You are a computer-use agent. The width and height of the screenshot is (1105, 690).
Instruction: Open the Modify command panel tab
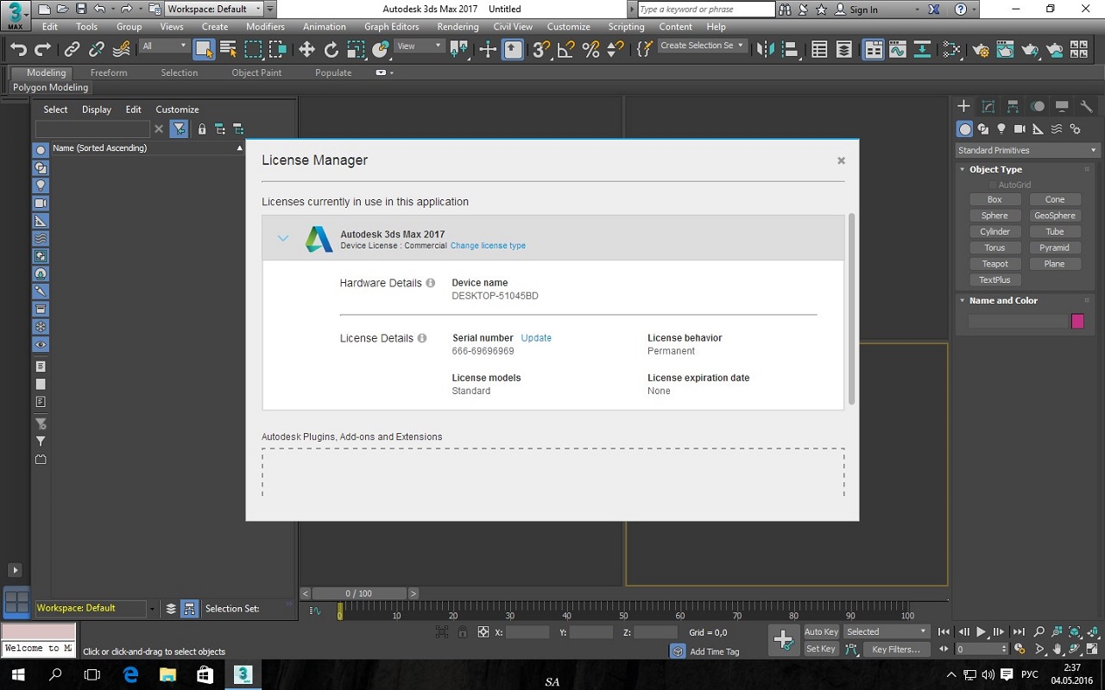[x=988, y=106]
